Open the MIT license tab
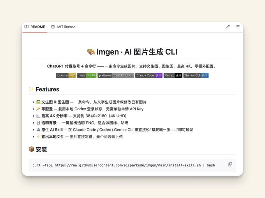Viewport: 265px width, 198px height. 63,27
